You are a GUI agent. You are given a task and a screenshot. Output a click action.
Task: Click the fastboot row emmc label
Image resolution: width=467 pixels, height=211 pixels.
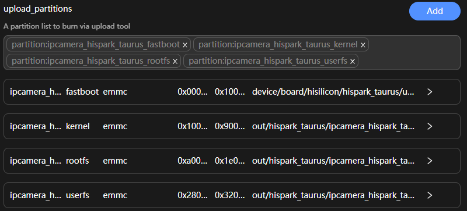[115, 92]
